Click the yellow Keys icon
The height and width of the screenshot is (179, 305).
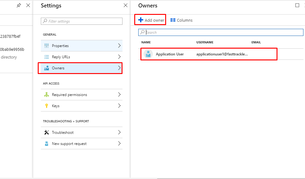click(46, 106)
